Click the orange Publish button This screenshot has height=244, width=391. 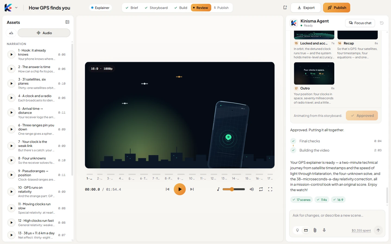[337, 8]
